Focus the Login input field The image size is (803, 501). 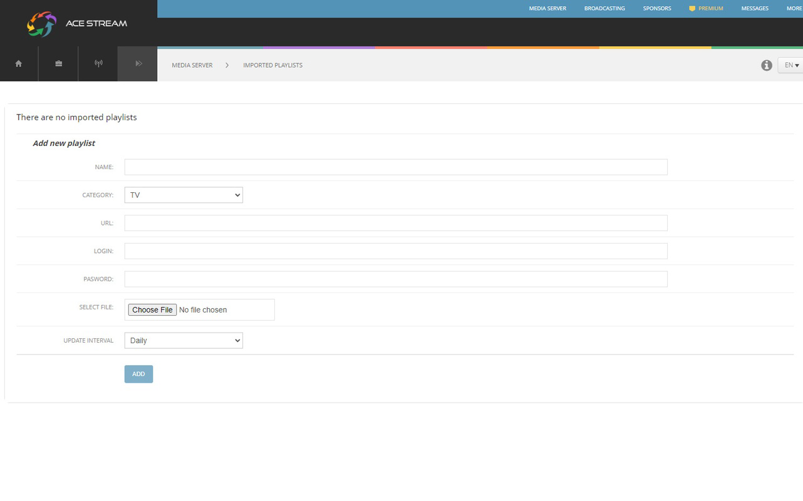[x=396, y=251]
